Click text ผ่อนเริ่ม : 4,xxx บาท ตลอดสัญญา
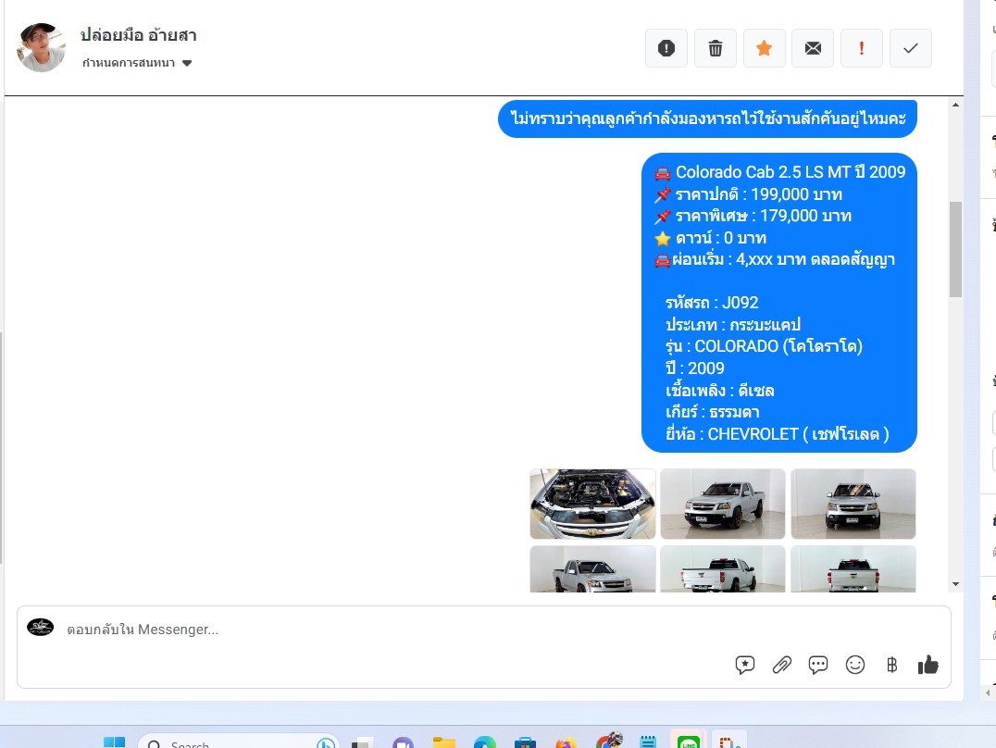The height and width of the screenshot is (748, 996). coord(784,259)
